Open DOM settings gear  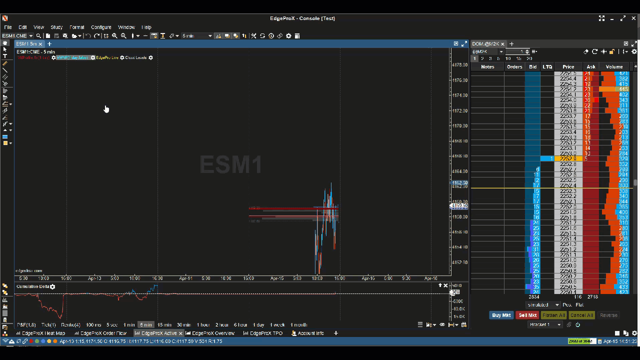point(634,51)
